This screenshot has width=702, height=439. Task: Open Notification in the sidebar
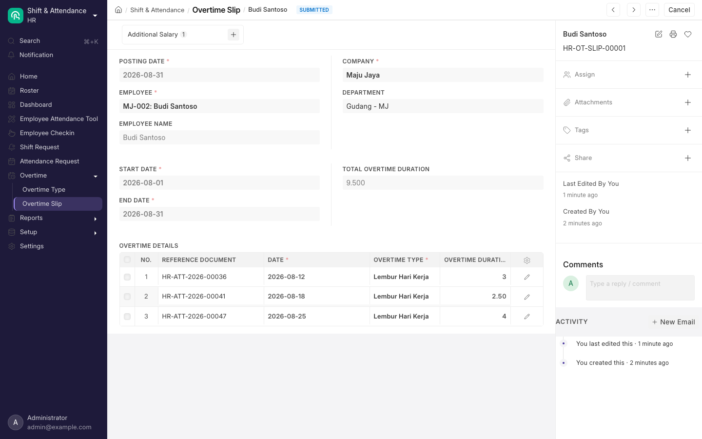pos(54,55)
